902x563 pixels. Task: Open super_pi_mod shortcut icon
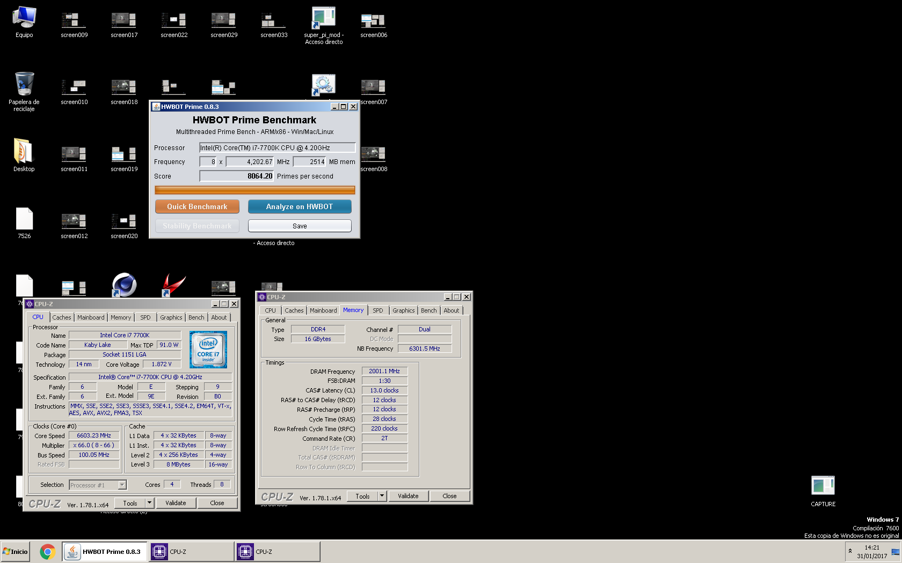[324, 25]
